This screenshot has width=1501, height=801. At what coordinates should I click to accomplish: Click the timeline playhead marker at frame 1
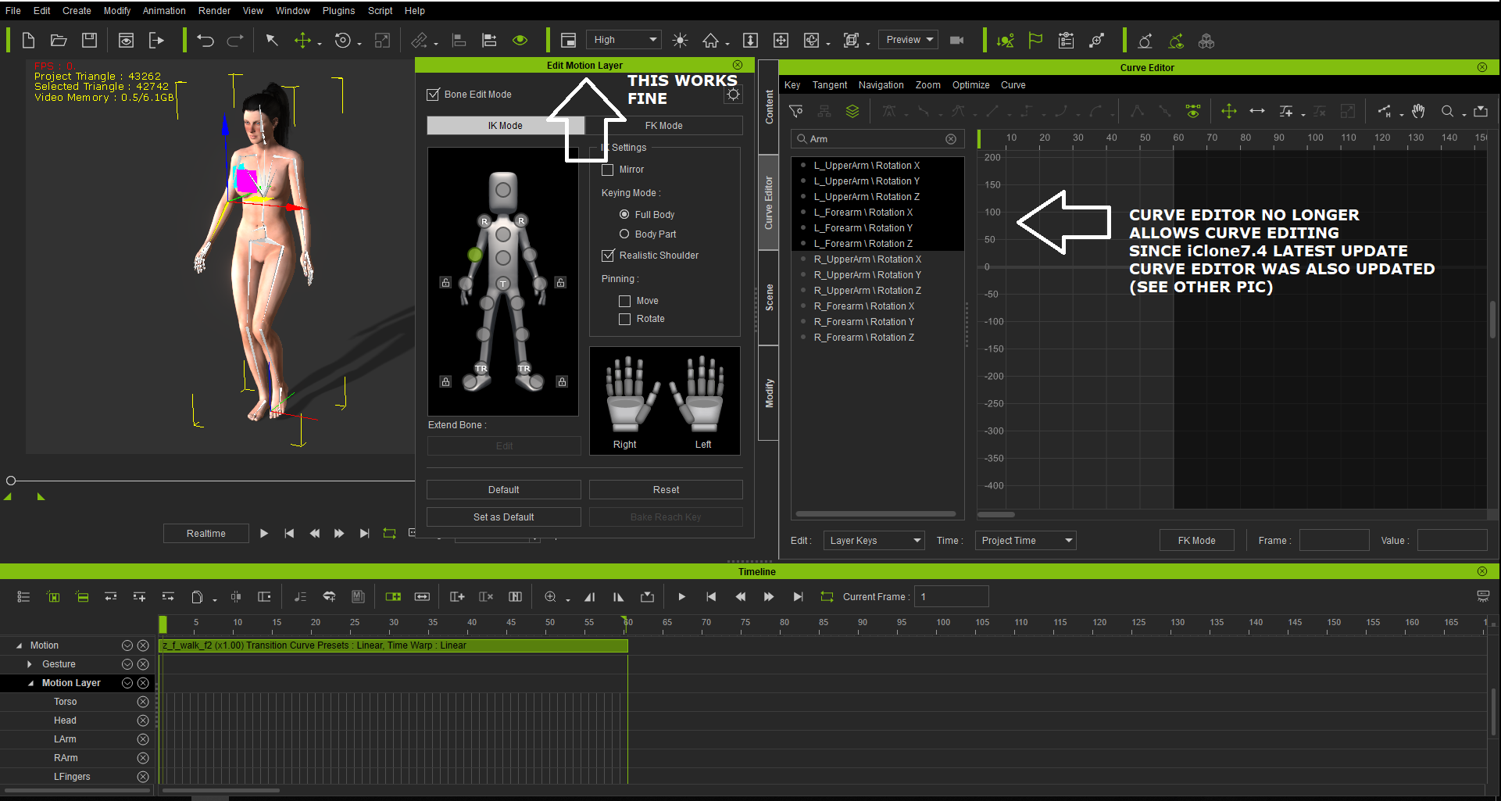pyautogui.click(x=163, y=624)
